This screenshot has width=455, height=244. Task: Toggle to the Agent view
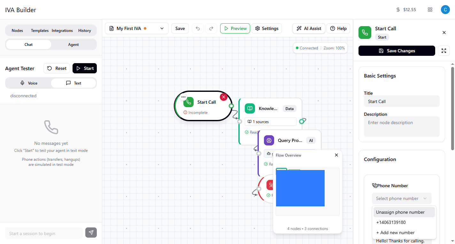coord(73,45)
